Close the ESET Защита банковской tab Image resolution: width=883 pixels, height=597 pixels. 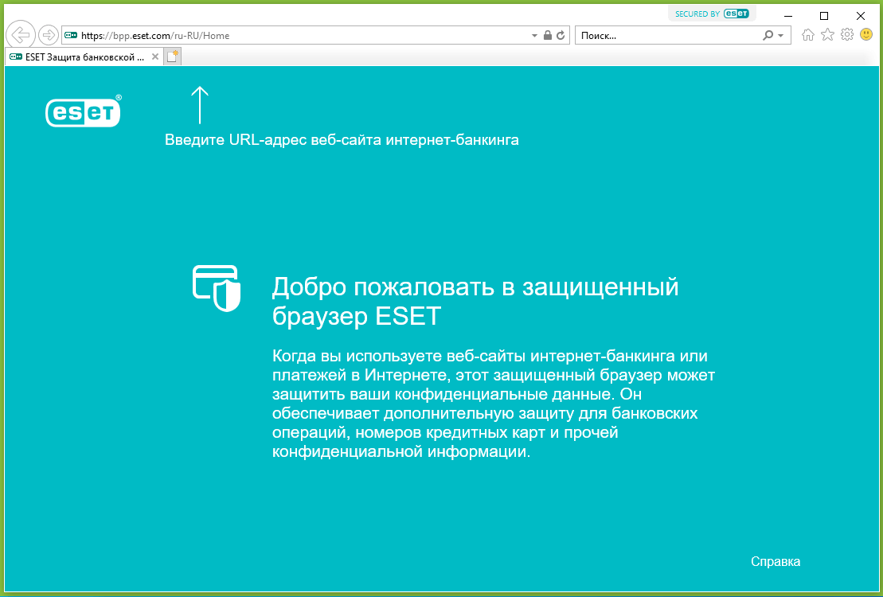tap(155, 57)
